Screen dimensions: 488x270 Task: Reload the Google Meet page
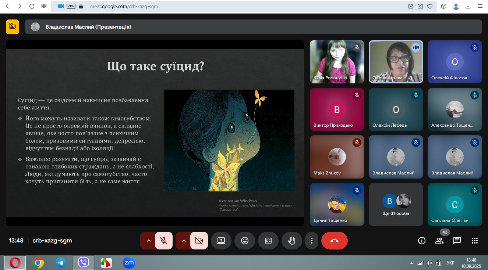tap(32, 6)
